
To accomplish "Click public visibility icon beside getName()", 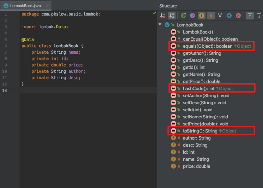I will 179,74.
